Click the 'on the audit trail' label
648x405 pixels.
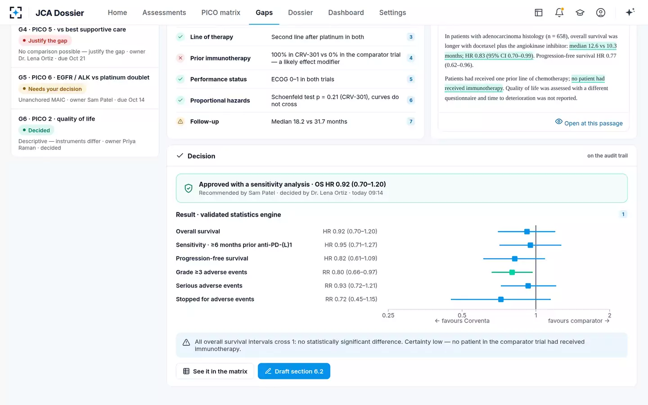tap(607, 156)
